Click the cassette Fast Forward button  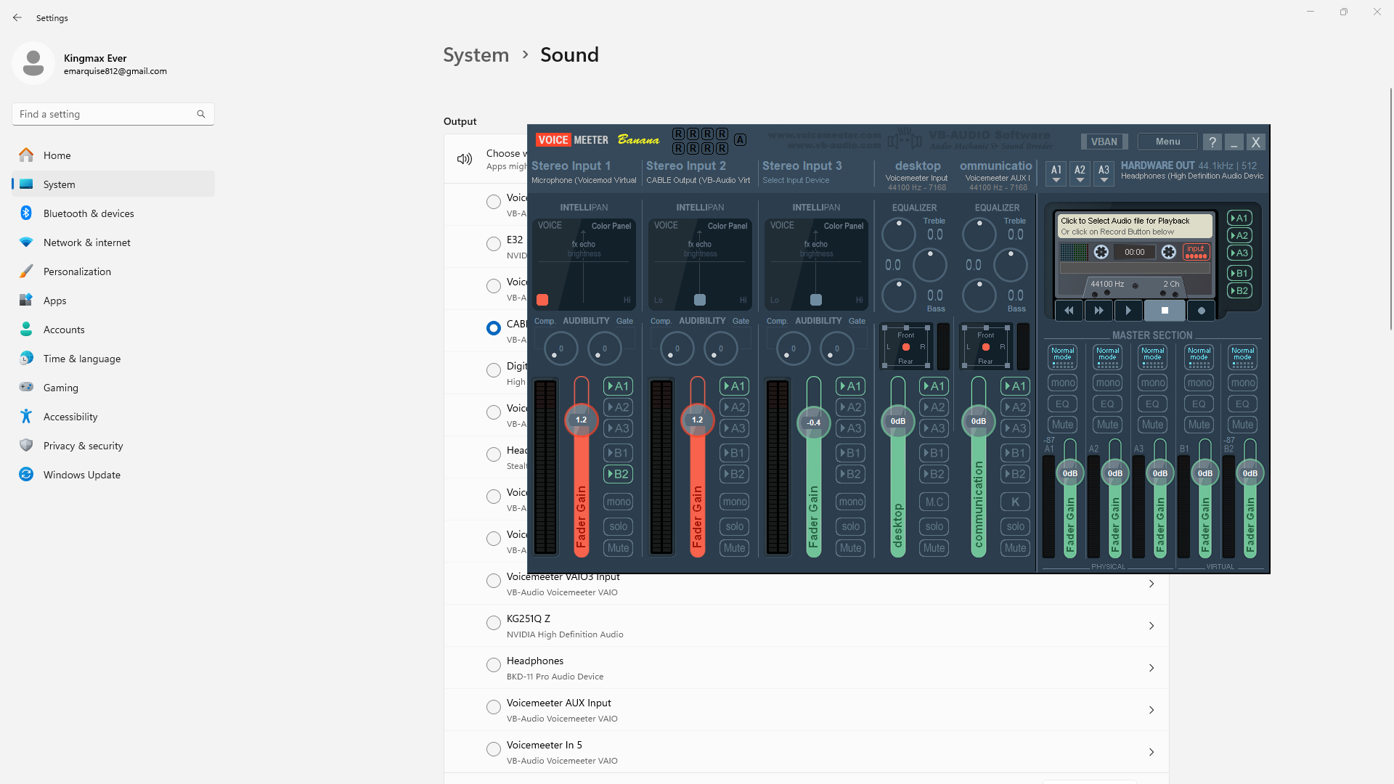1099,311
